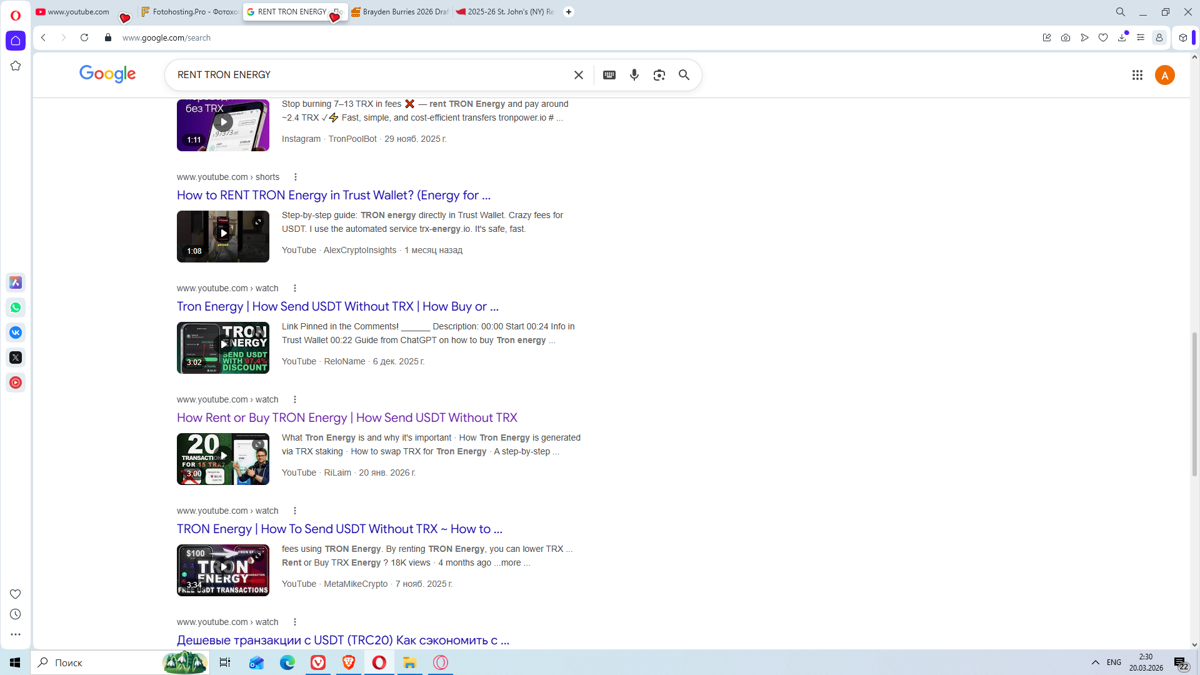Open the on-screen keyboard input tool
The width and height of the screenshot is (1200, 675).
tap(609, 75)
